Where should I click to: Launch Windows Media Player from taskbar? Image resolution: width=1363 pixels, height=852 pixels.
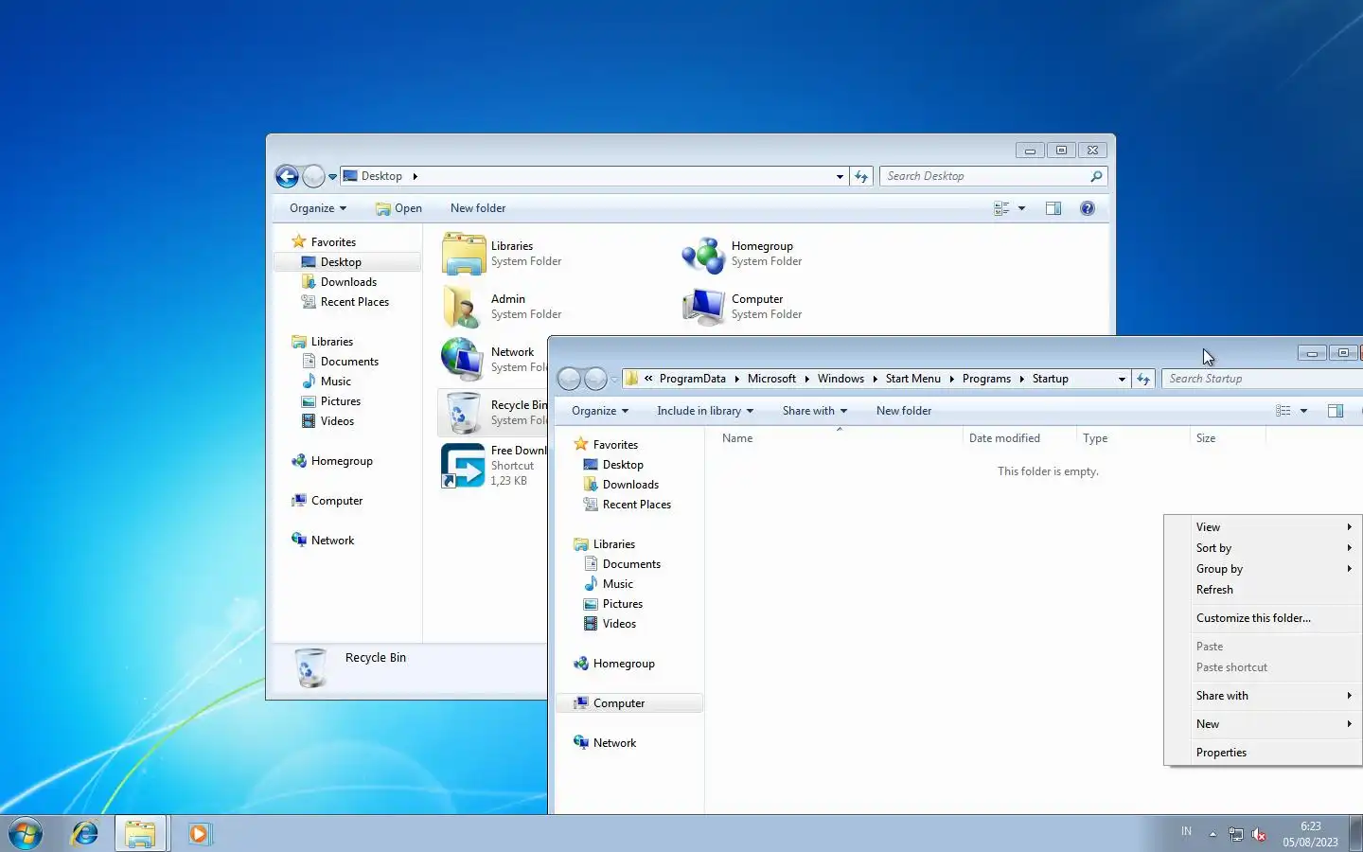coord(199,833)
